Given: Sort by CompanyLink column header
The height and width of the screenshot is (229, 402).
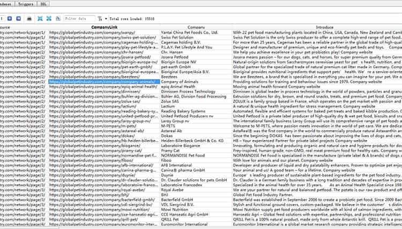Looking at the screenshot, I should pos(104,27).
